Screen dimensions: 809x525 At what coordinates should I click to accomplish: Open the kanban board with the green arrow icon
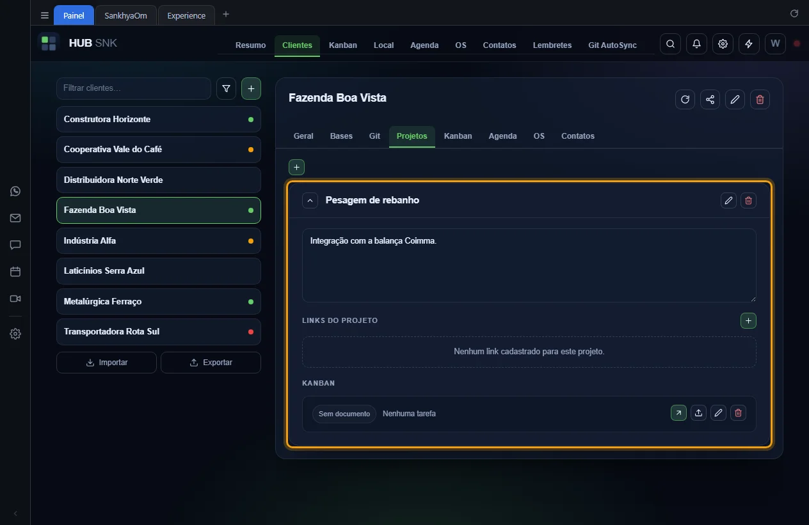tap(678, 413)
